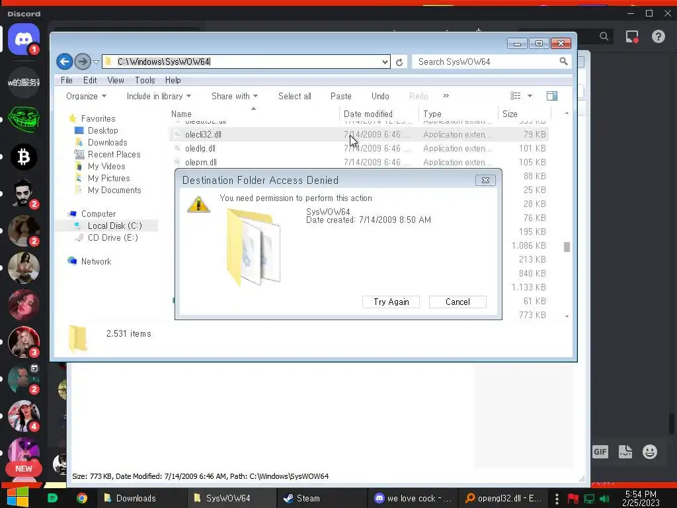677x508 pixels.
Task: Show more toolbar commands chevron
Action: (x=446, y=95)
